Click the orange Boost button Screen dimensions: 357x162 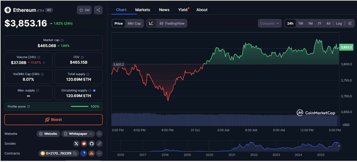53,120
